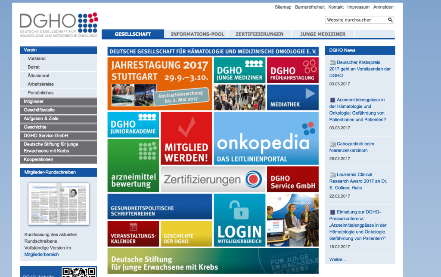Expand the Kooperationen sidebar section
441x277 pixels.
point(58,159)
